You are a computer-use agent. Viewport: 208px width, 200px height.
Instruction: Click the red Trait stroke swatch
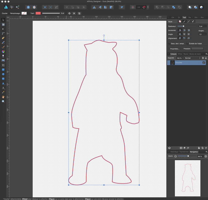click(x=38, y=13)
